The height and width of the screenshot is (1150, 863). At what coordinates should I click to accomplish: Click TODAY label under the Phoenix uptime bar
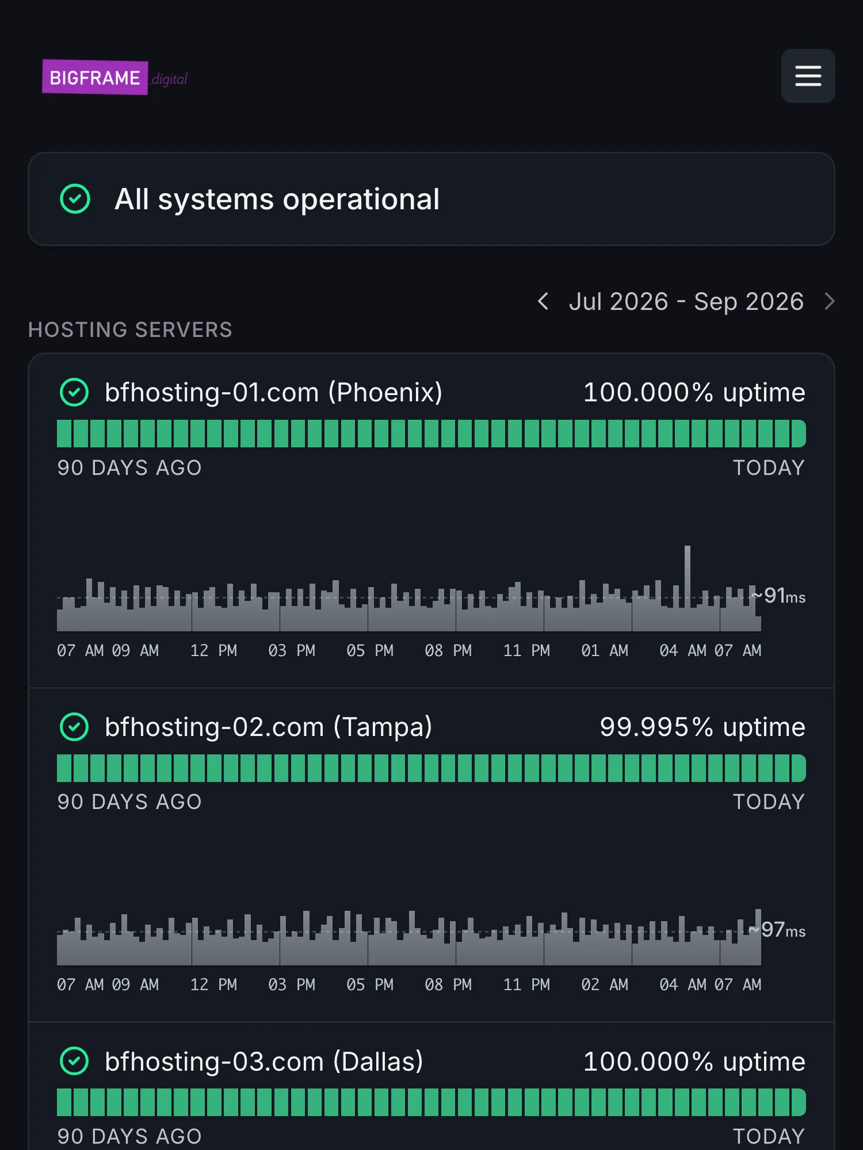(769, 467)
